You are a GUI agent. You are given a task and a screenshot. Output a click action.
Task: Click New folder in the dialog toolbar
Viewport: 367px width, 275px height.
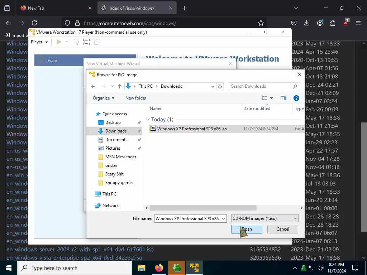[x=136, y=98]
